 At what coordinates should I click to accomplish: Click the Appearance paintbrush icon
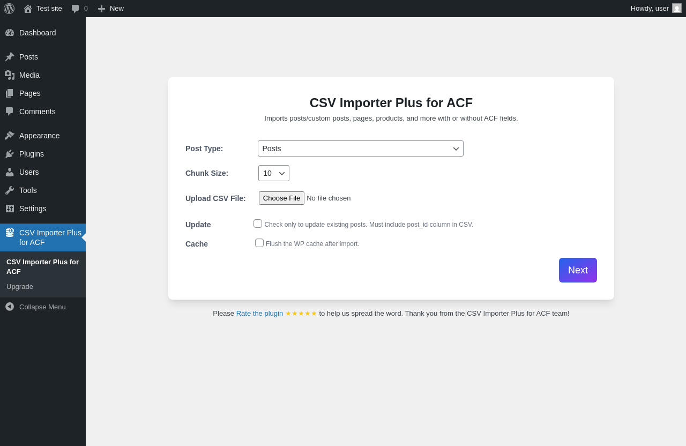pos(10,136)
